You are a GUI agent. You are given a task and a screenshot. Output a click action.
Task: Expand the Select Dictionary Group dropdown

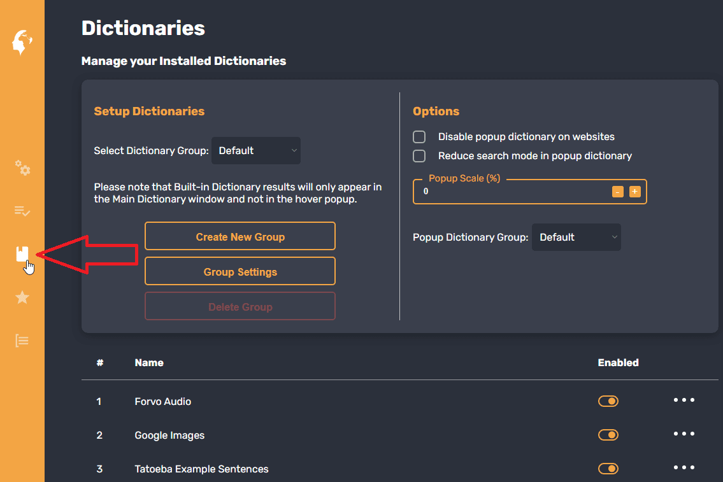(x=256, y=151)
